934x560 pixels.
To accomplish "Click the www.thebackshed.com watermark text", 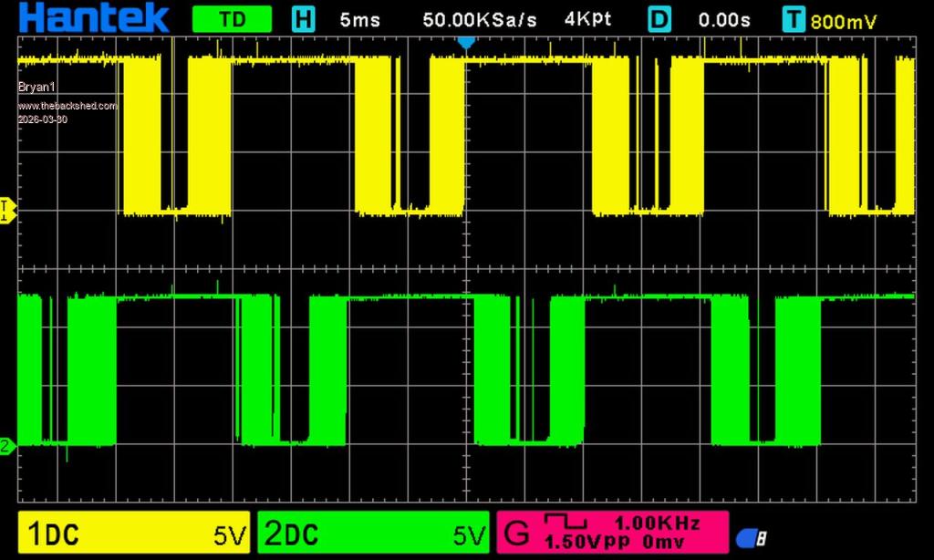I will click(67, 106).
